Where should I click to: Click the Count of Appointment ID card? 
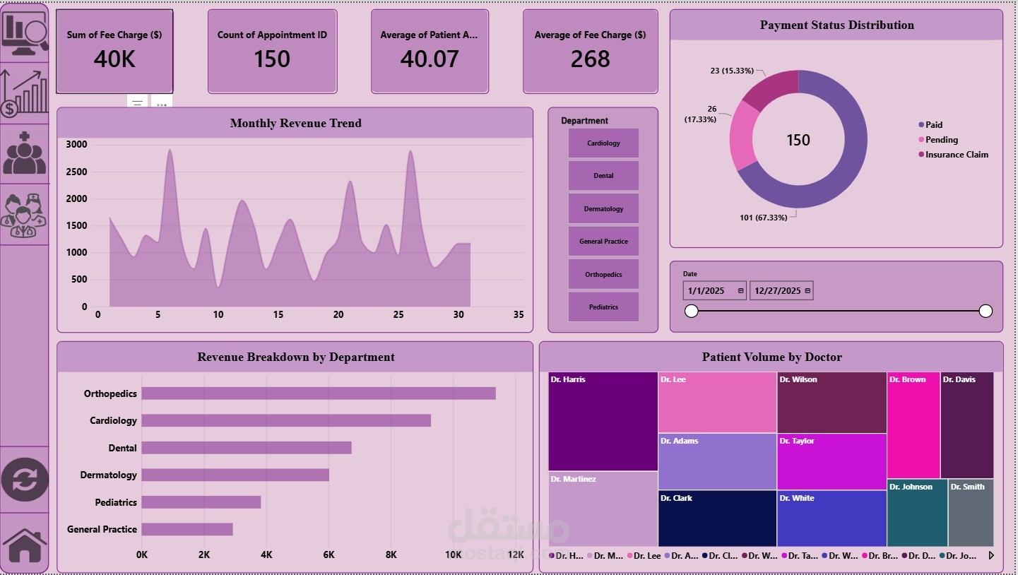pyautogui.click(x=272, y=51)
